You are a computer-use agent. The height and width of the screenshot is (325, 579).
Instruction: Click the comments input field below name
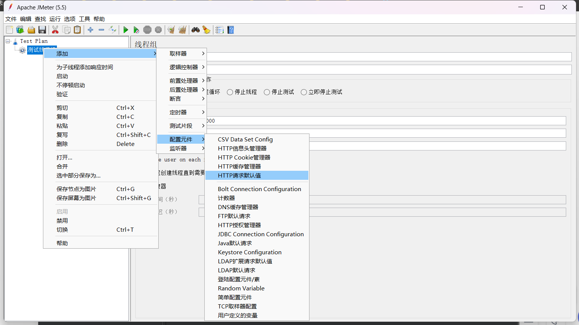coord(389,70)
